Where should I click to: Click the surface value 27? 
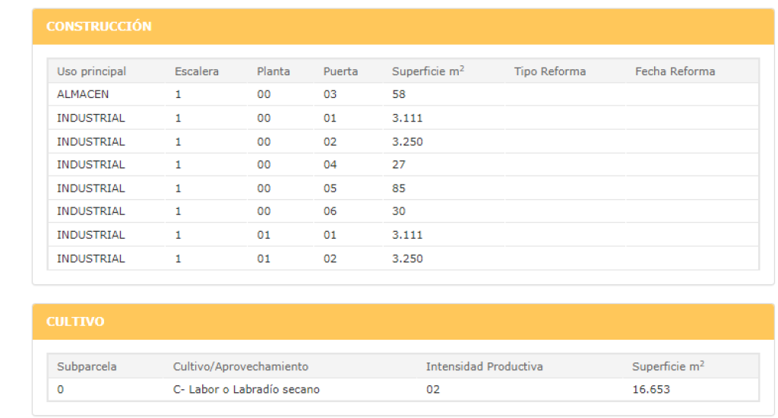click(398, 165)
